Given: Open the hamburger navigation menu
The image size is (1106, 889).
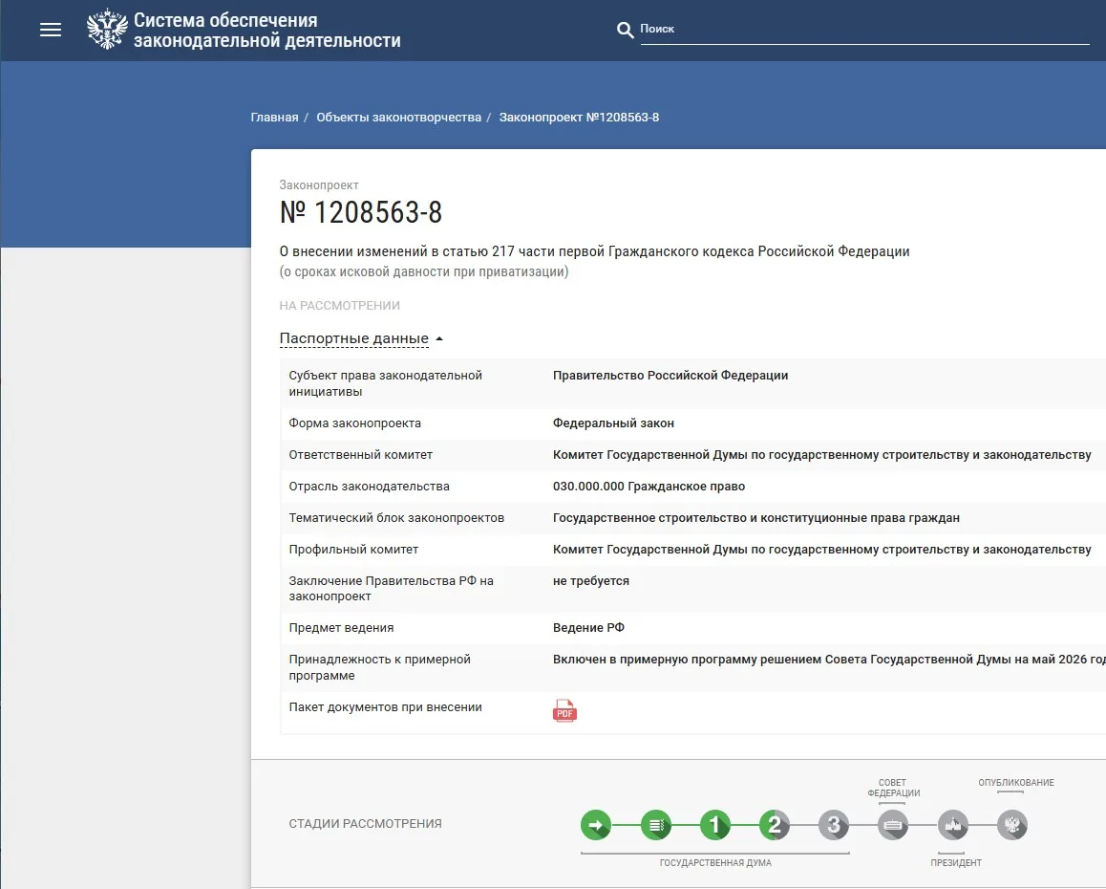Looking at the screenshot, I should (x=50, y=30).
